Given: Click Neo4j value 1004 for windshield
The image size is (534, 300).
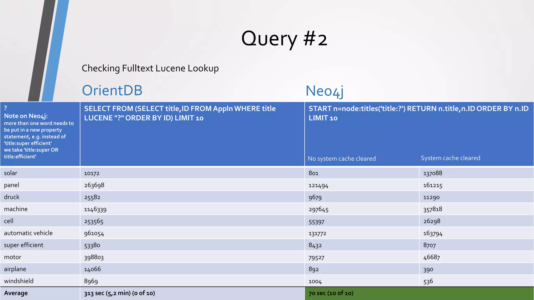Looking at the screenshot, I should click(315, 282).
